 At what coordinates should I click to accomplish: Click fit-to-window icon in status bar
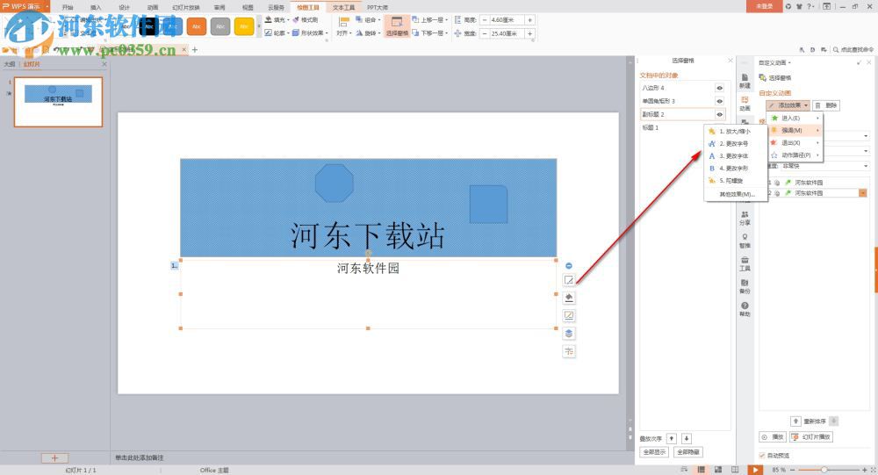[873, 470]
